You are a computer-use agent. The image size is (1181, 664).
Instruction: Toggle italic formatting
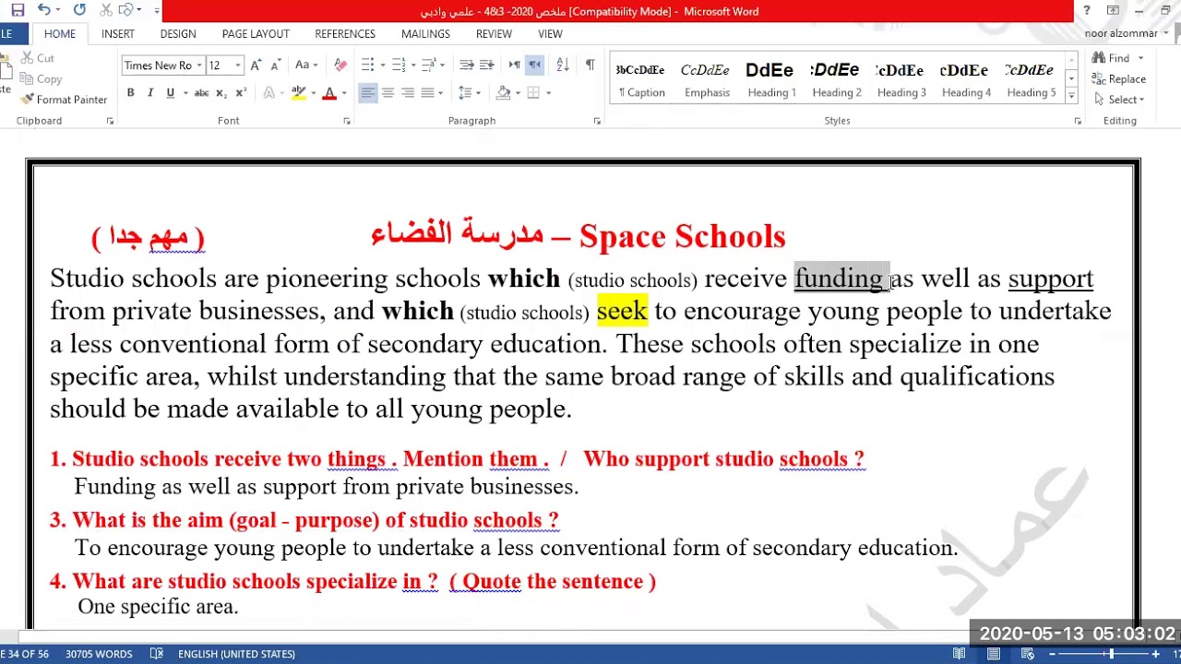[x=150, y=93]
